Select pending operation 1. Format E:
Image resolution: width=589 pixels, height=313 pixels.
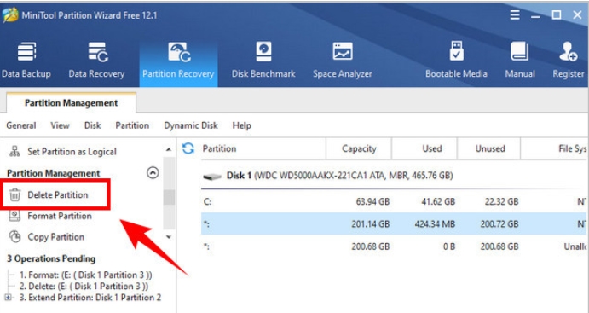point(86,275)
